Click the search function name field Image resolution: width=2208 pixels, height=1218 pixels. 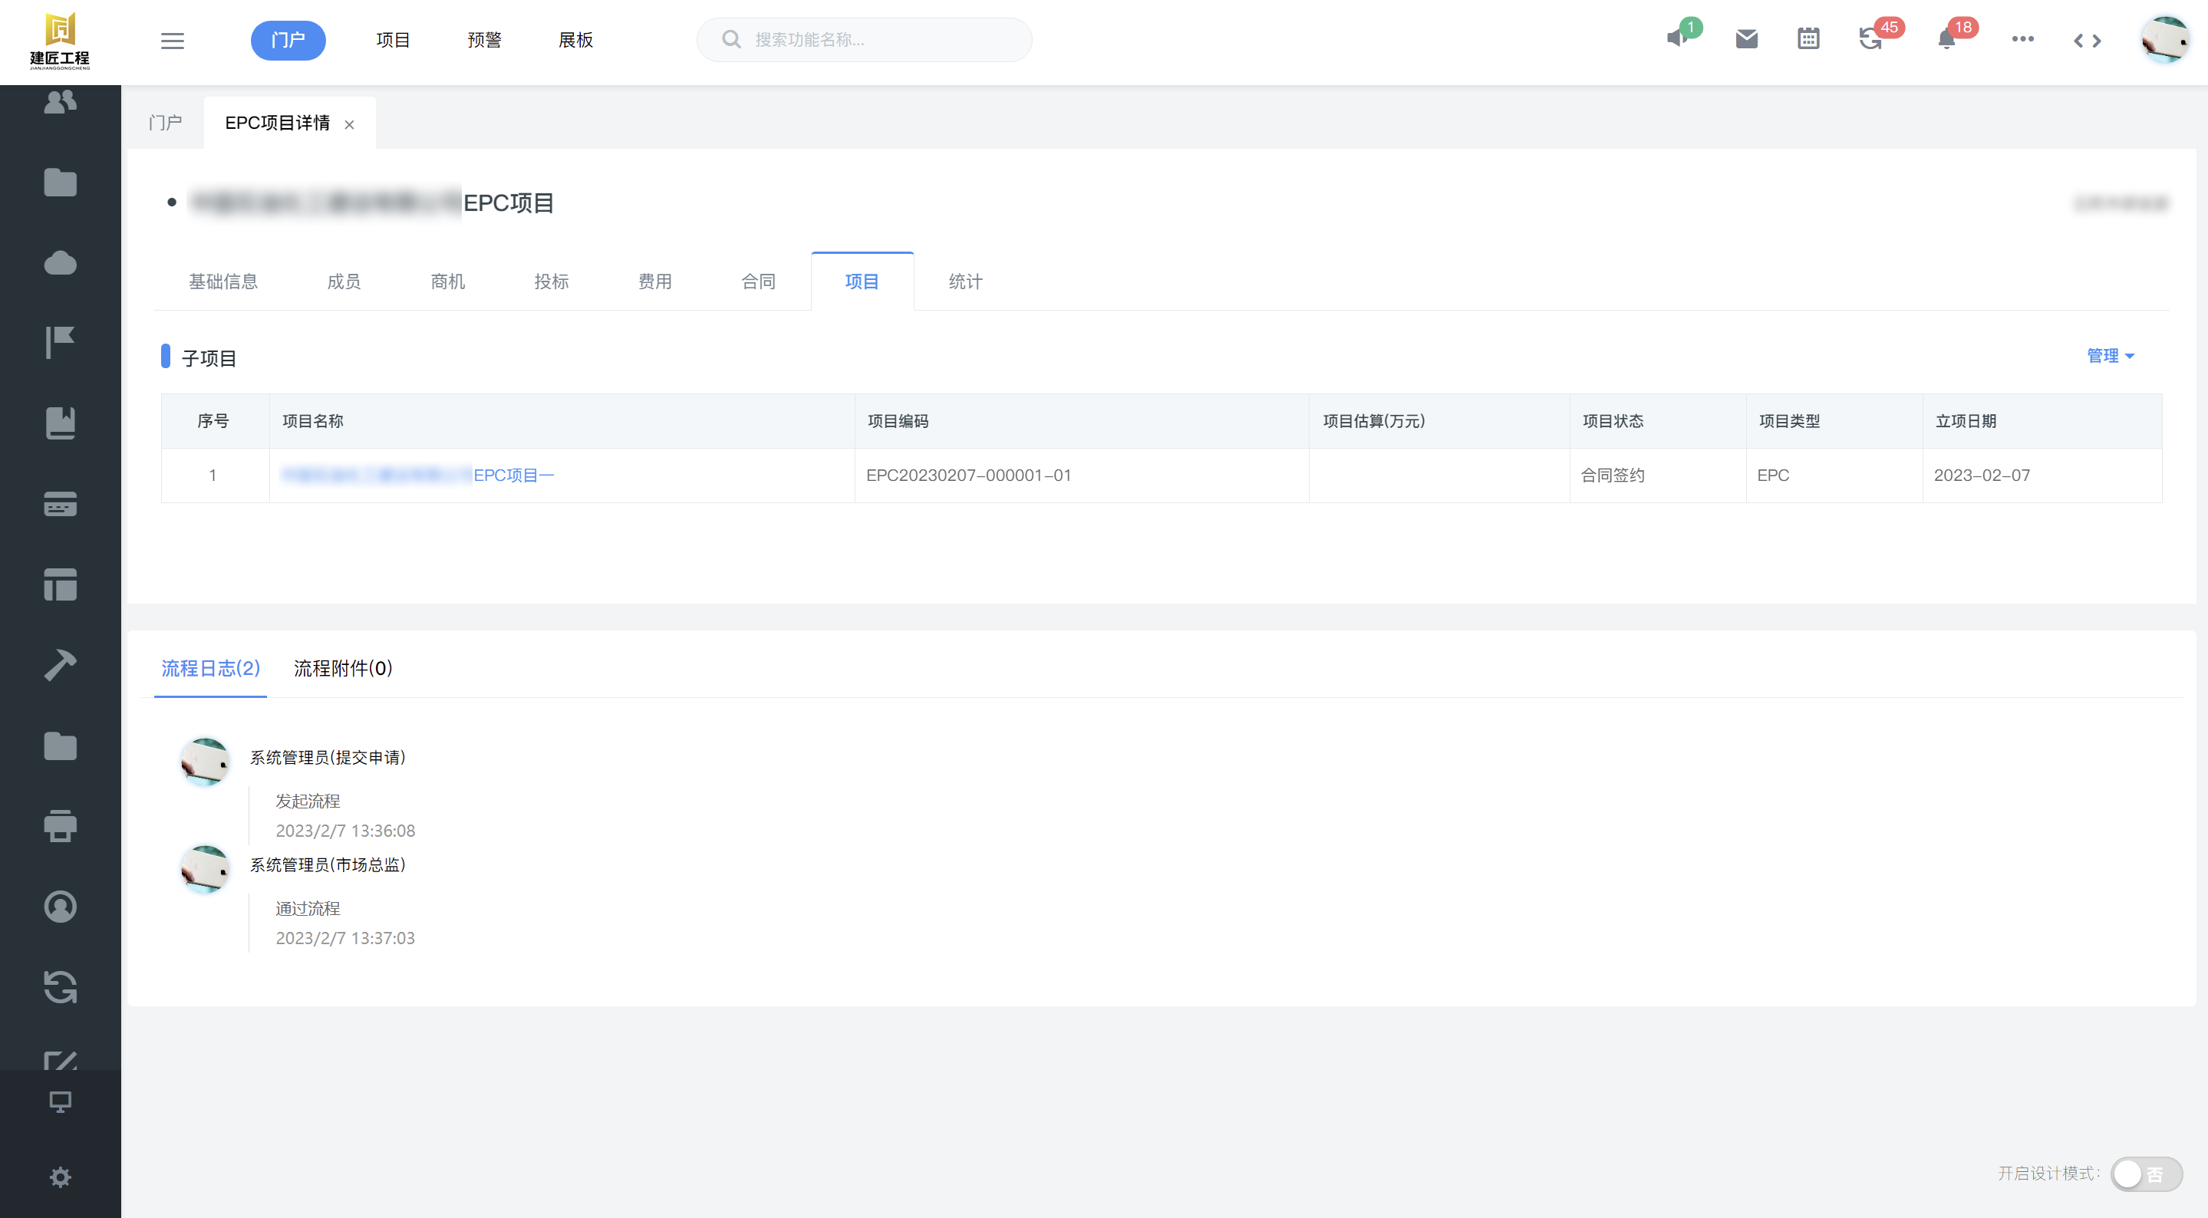tap(875, 41)
